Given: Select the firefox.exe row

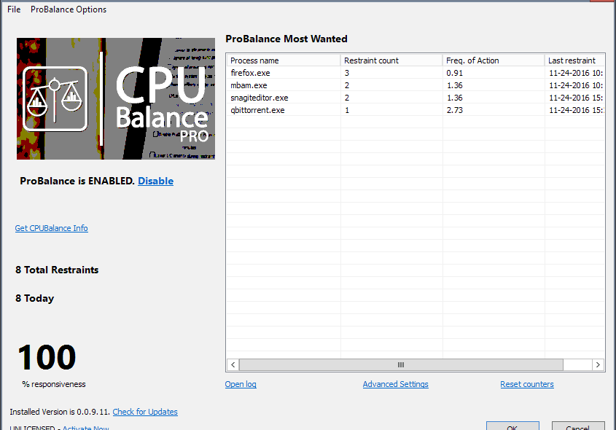Looking at the screenshot, I should click(x=416, y=73).
